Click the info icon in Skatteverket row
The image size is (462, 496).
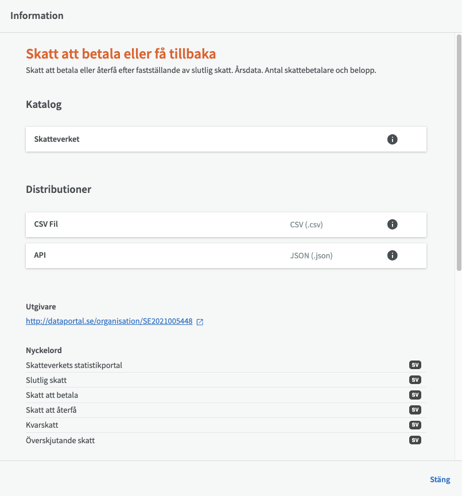(x=393, y=139)
